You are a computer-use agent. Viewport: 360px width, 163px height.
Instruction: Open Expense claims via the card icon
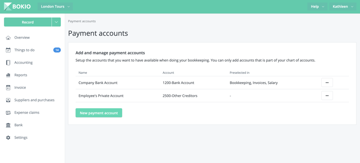point(8,113)
